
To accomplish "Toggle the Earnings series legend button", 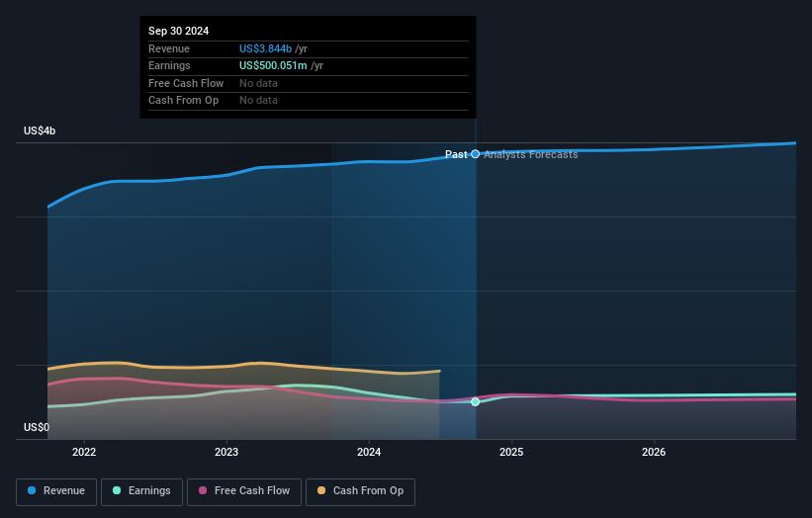I will click(x=141, y=491).
